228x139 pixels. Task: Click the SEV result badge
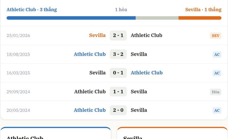216,36
